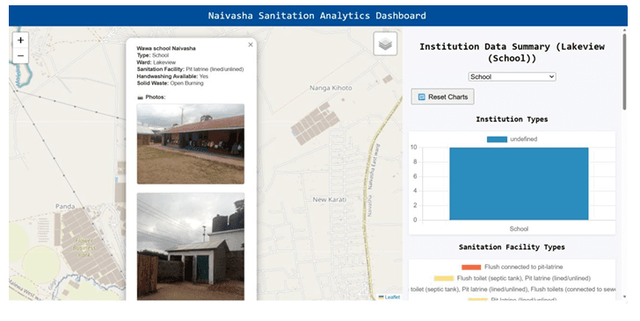The height and width of the screenshot is (321, 640).
Task: Open the first school building photo
Action: [x=191, y=144]
